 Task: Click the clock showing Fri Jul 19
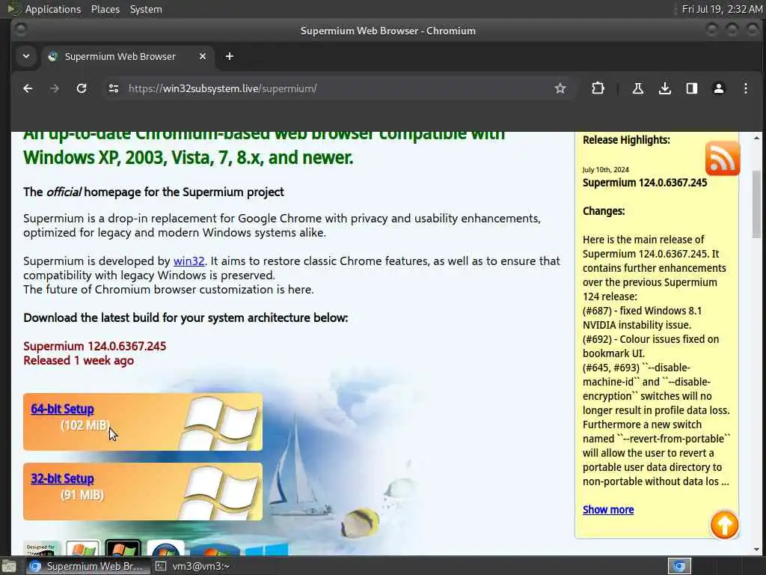(722, 9)
